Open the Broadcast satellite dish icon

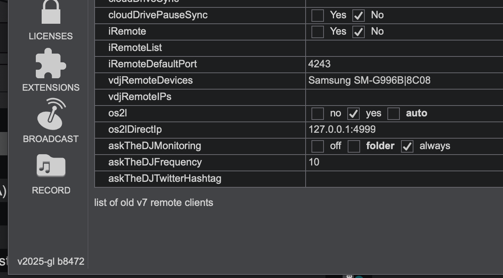[x=51, y=114]
